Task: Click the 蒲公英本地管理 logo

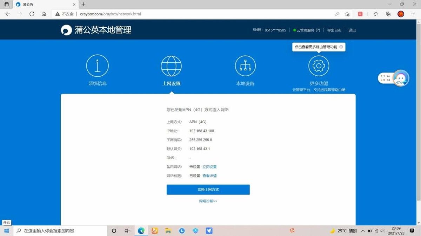Action: point(96,30)
